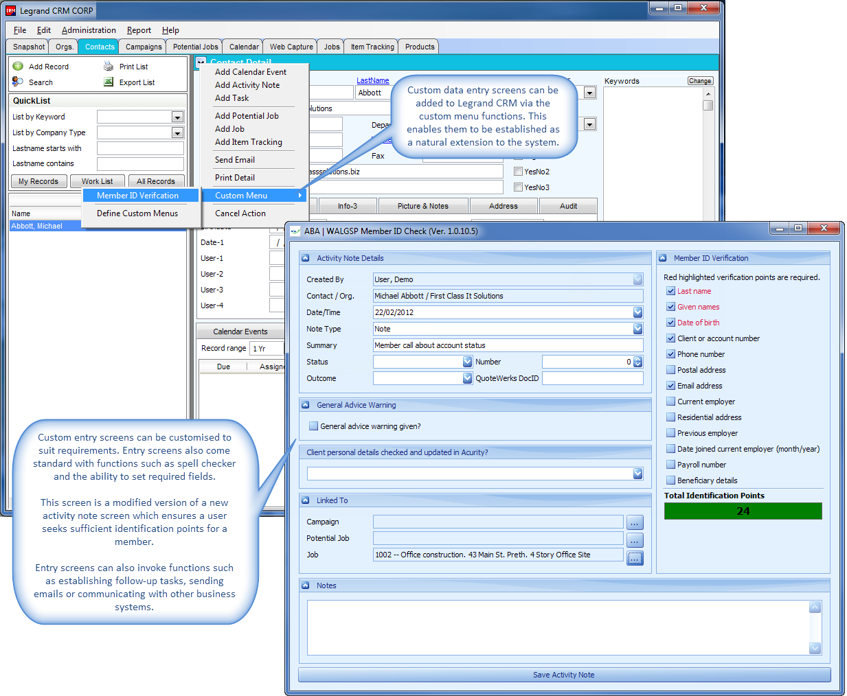
Task: Open the Client personal details checked dropdown
Action: pyautogui.click(x=637, y=474)
